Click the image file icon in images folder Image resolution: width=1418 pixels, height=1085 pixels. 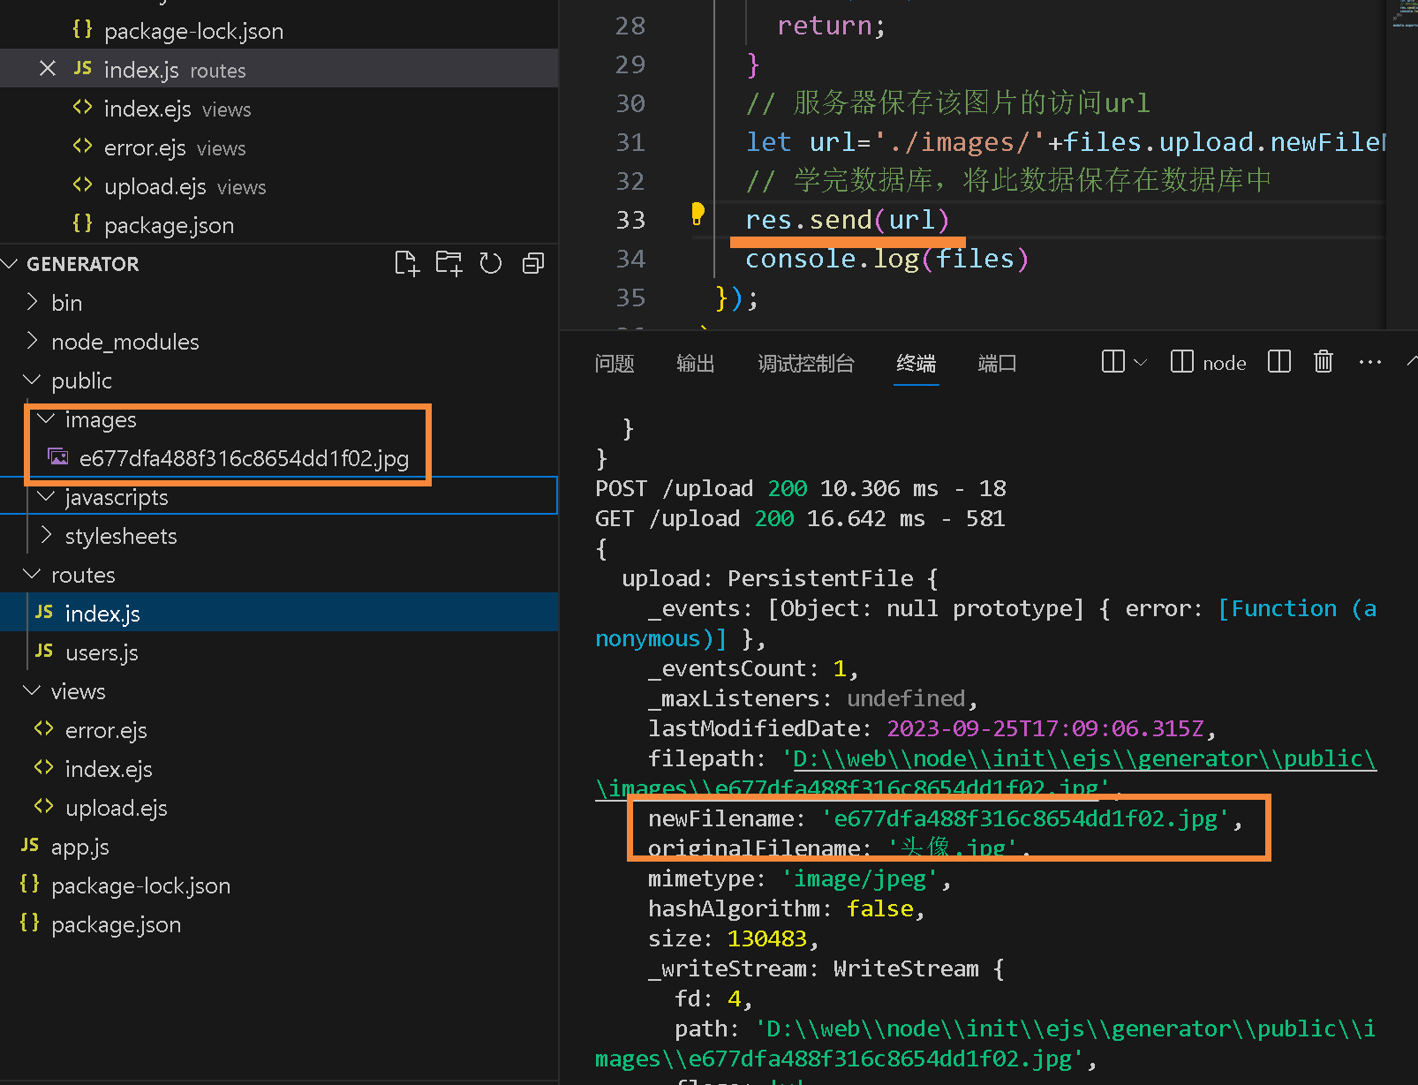[58, 457]
